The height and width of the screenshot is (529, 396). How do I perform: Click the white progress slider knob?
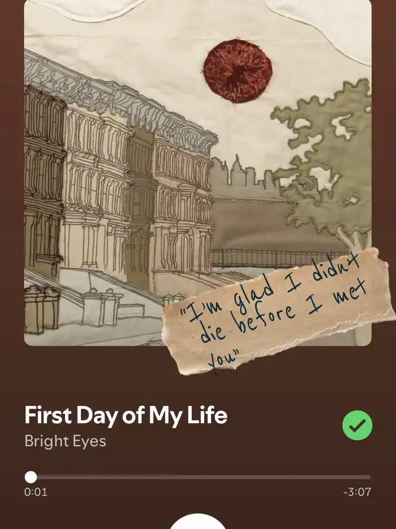coord(31,477)
